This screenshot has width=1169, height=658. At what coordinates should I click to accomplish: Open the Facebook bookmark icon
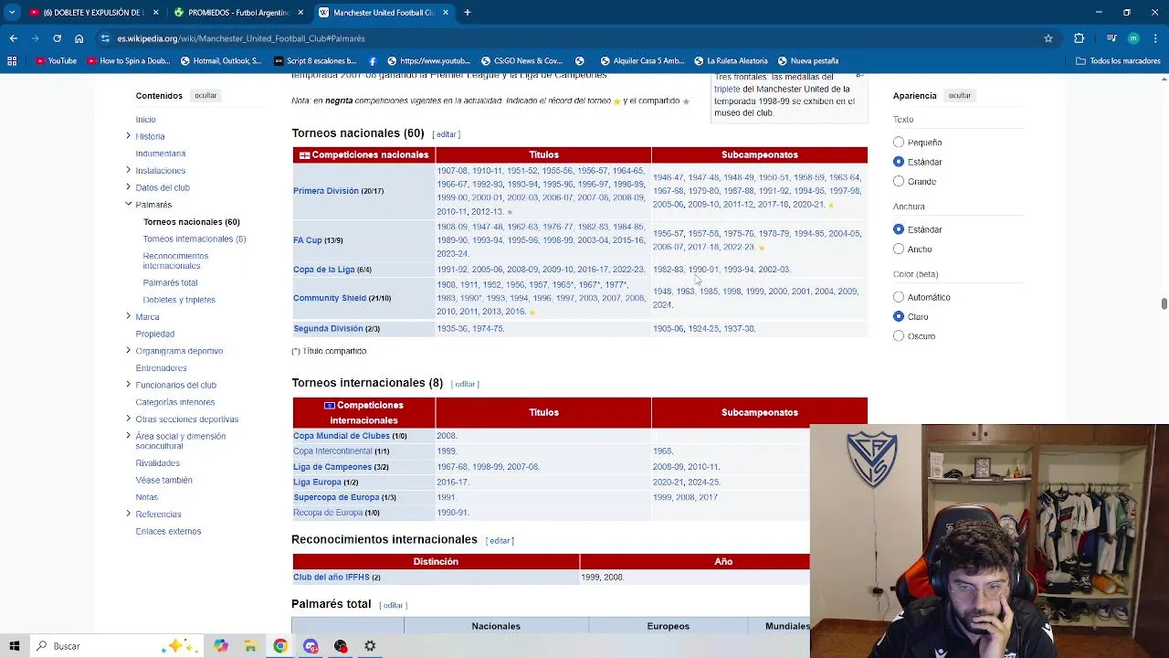tap(373, 61)
